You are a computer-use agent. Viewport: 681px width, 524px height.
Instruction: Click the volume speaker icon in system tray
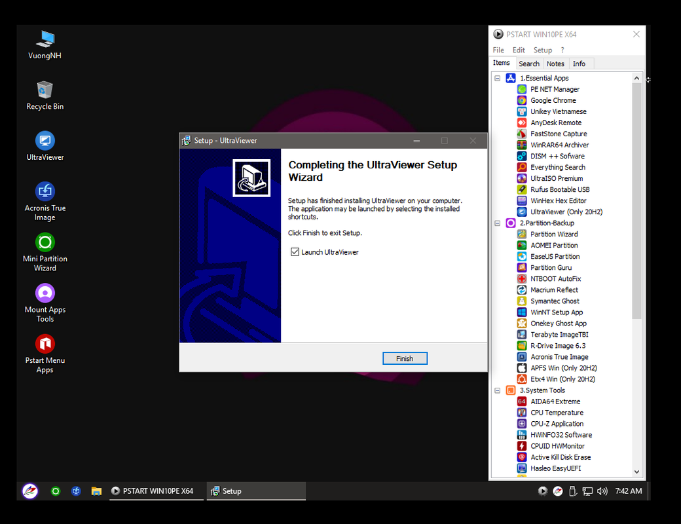(602, 491)
